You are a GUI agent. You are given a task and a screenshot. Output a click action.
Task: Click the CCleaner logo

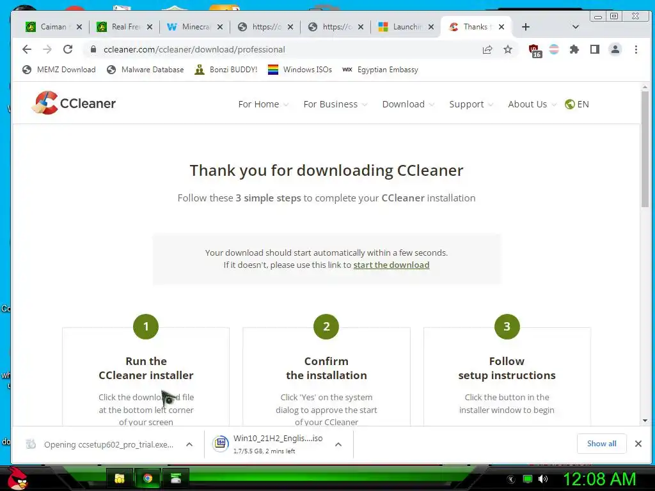tap(74, 103)
